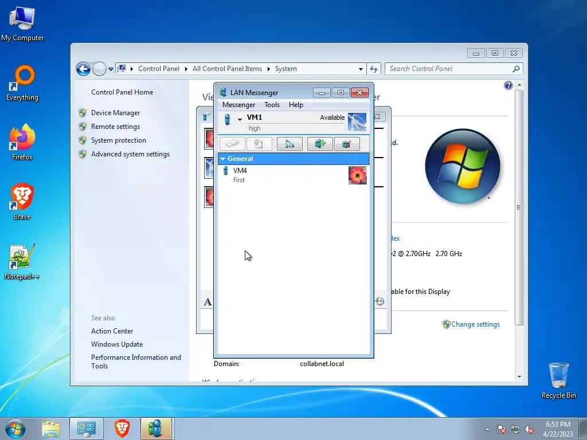Click the refresh button beside address bar
The image size is (587, 440).
pyautogui.click(x=374, y=69)
